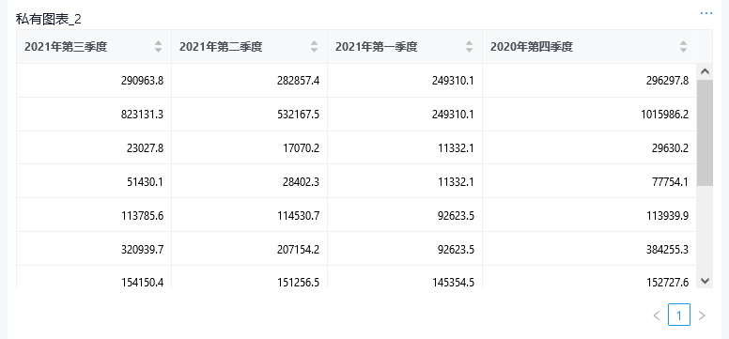Select cell value 145354.5
This screenshot has height=339, width=729.
pyautogui.click(x=453, y=283)
